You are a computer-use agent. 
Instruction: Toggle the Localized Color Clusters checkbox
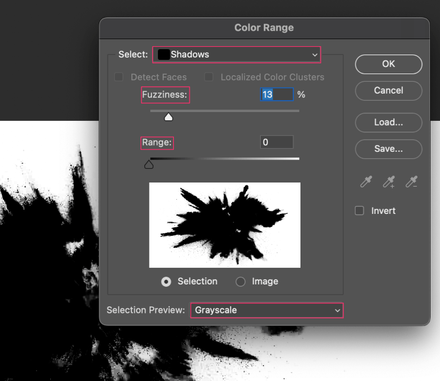tap(209, 77)
